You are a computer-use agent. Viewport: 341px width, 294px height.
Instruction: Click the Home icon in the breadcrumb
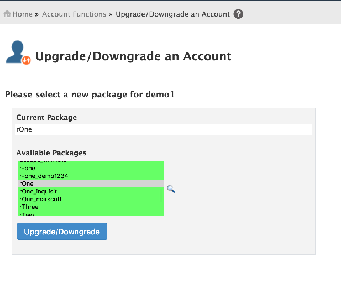point(7,14)
